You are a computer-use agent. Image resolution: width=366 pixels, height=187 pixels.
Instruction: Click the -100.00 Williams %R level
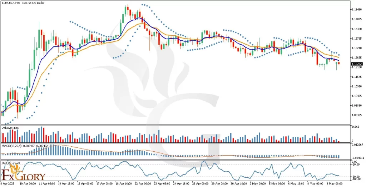point(356,179)
